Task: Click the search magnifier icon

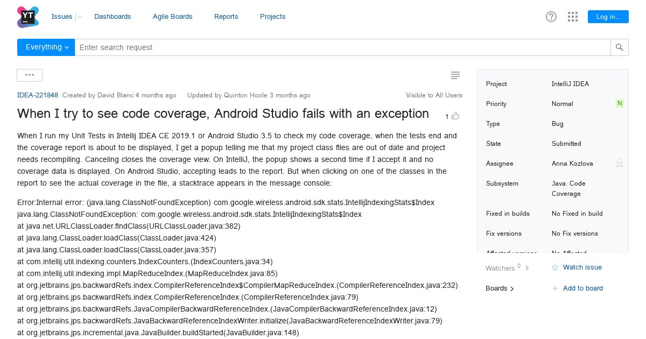Action: [x=620, y=47]
